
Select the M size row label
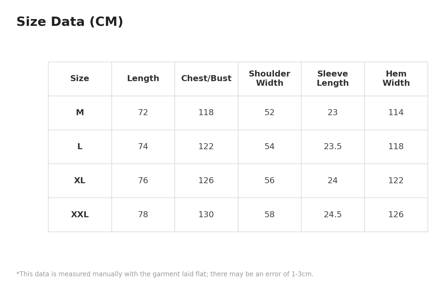click(x=80, y=113)
